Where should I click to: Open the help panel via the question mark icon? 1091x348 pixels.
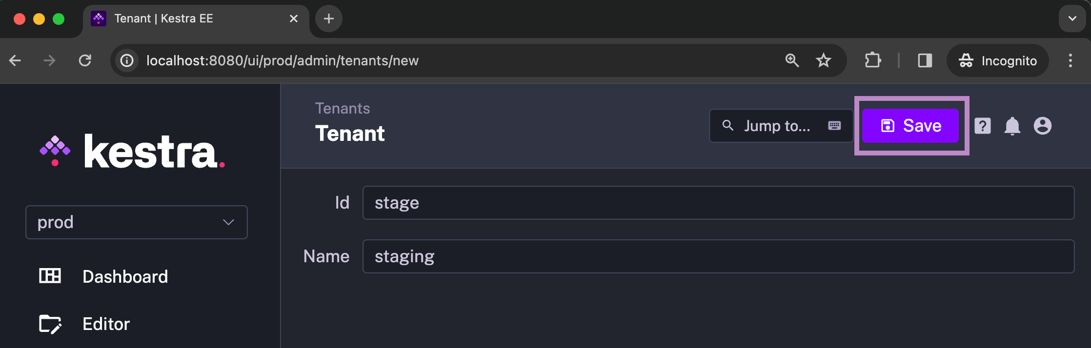(982, 126)
